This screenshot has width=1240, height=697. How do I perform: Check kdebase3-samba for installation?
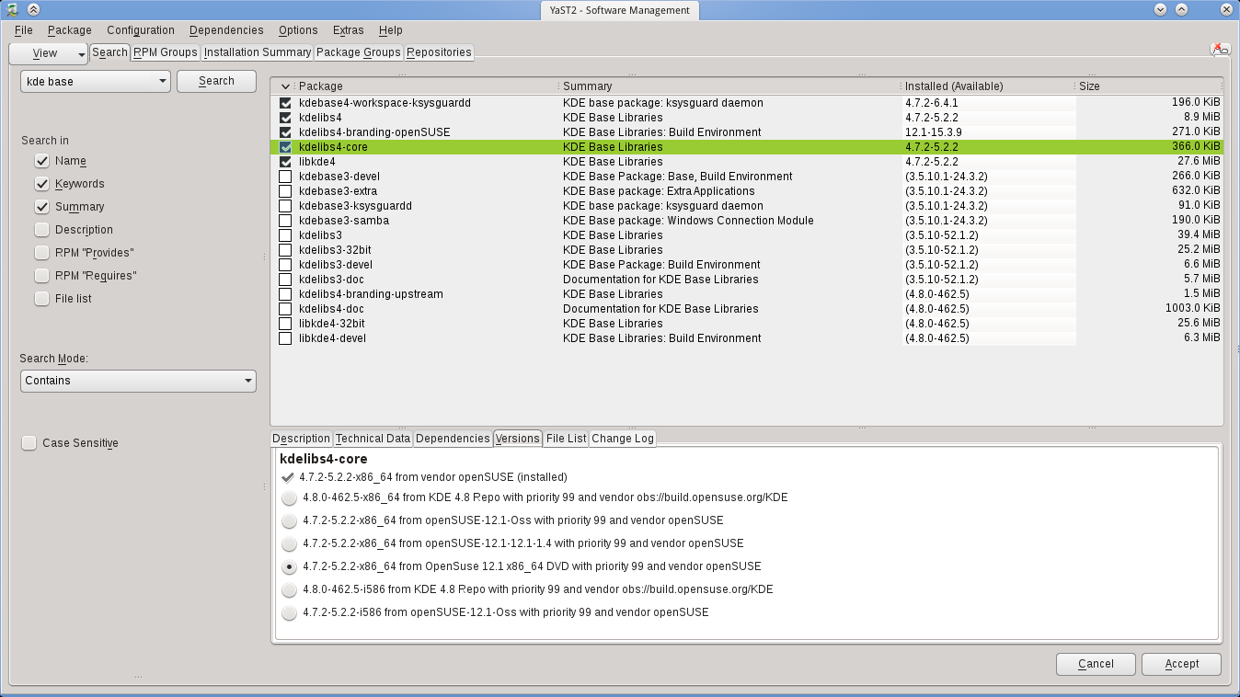[x=284, y=220]
